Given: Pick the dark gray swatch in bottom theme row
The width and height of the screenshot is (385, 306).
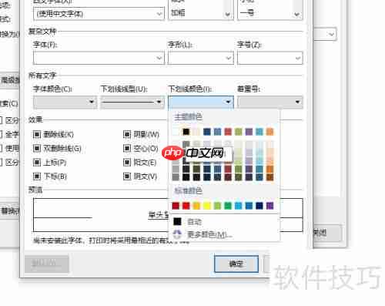Looking at the screenshot, I should (176, 177).
